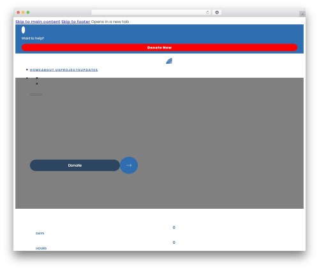Click the small gray button in the hero section
Image resolution: width=319 pixels, height=270 pixels.
click(x=36, y=94)
